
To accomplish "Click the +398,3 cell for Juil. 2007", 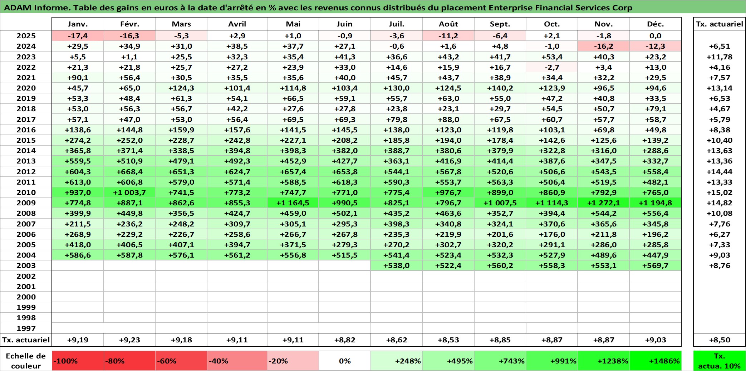I will coord(397,224).
